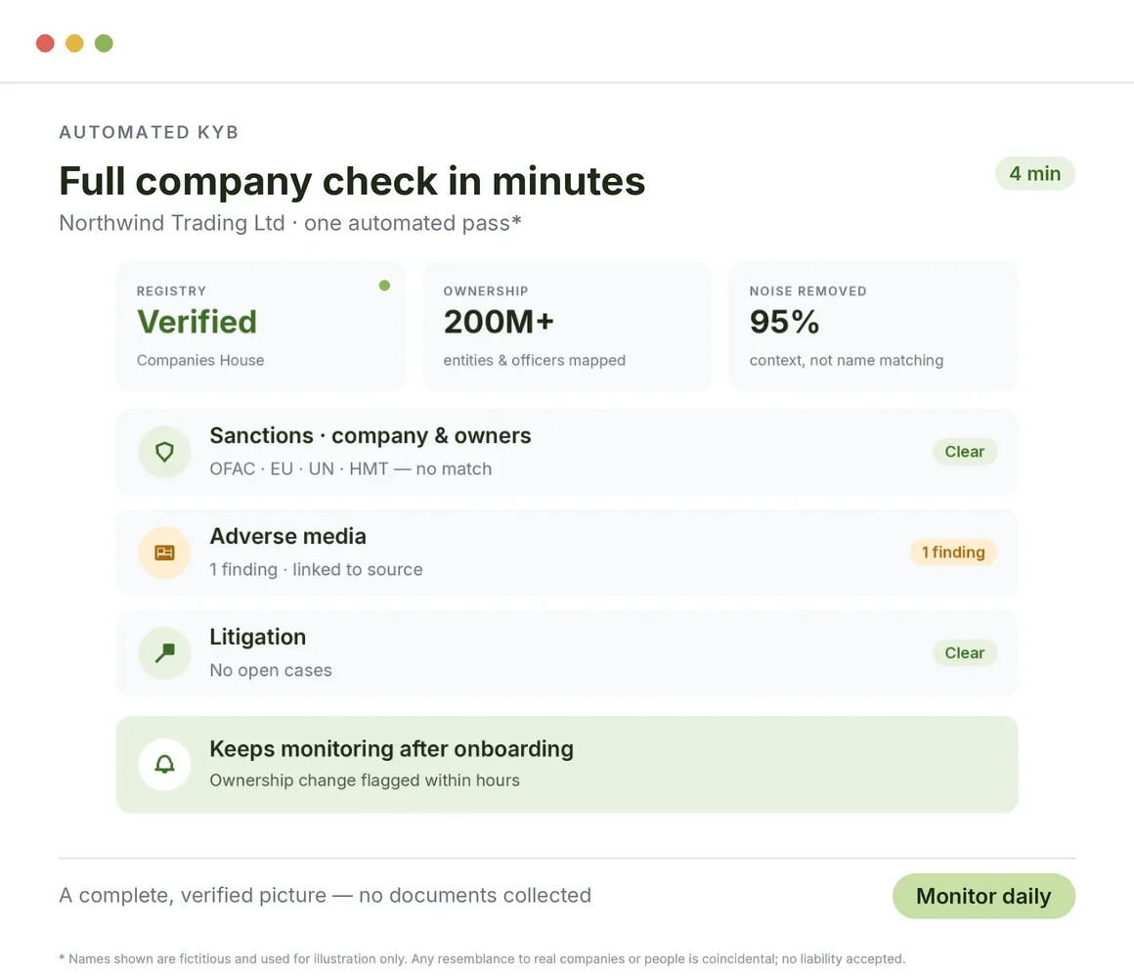Click the green maximize window button
Image resolution: width=1134 pixels, height=978 pixels.
(x=105, y=43)
